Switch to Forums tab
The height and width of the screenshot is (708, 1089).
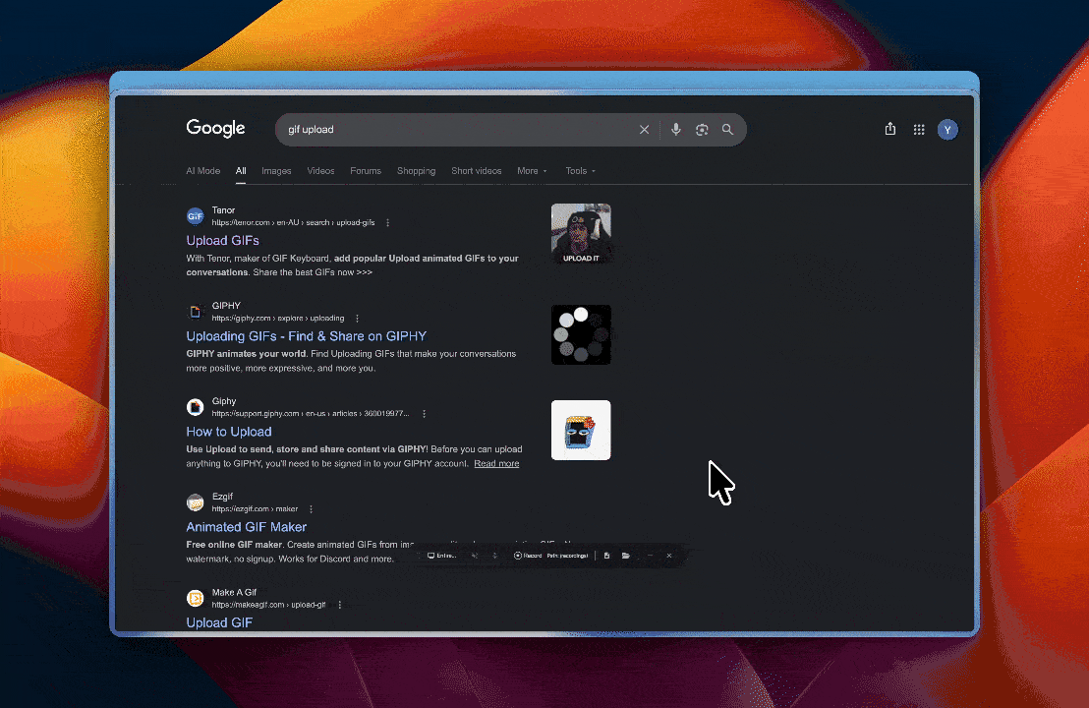(x=366, y=171)
